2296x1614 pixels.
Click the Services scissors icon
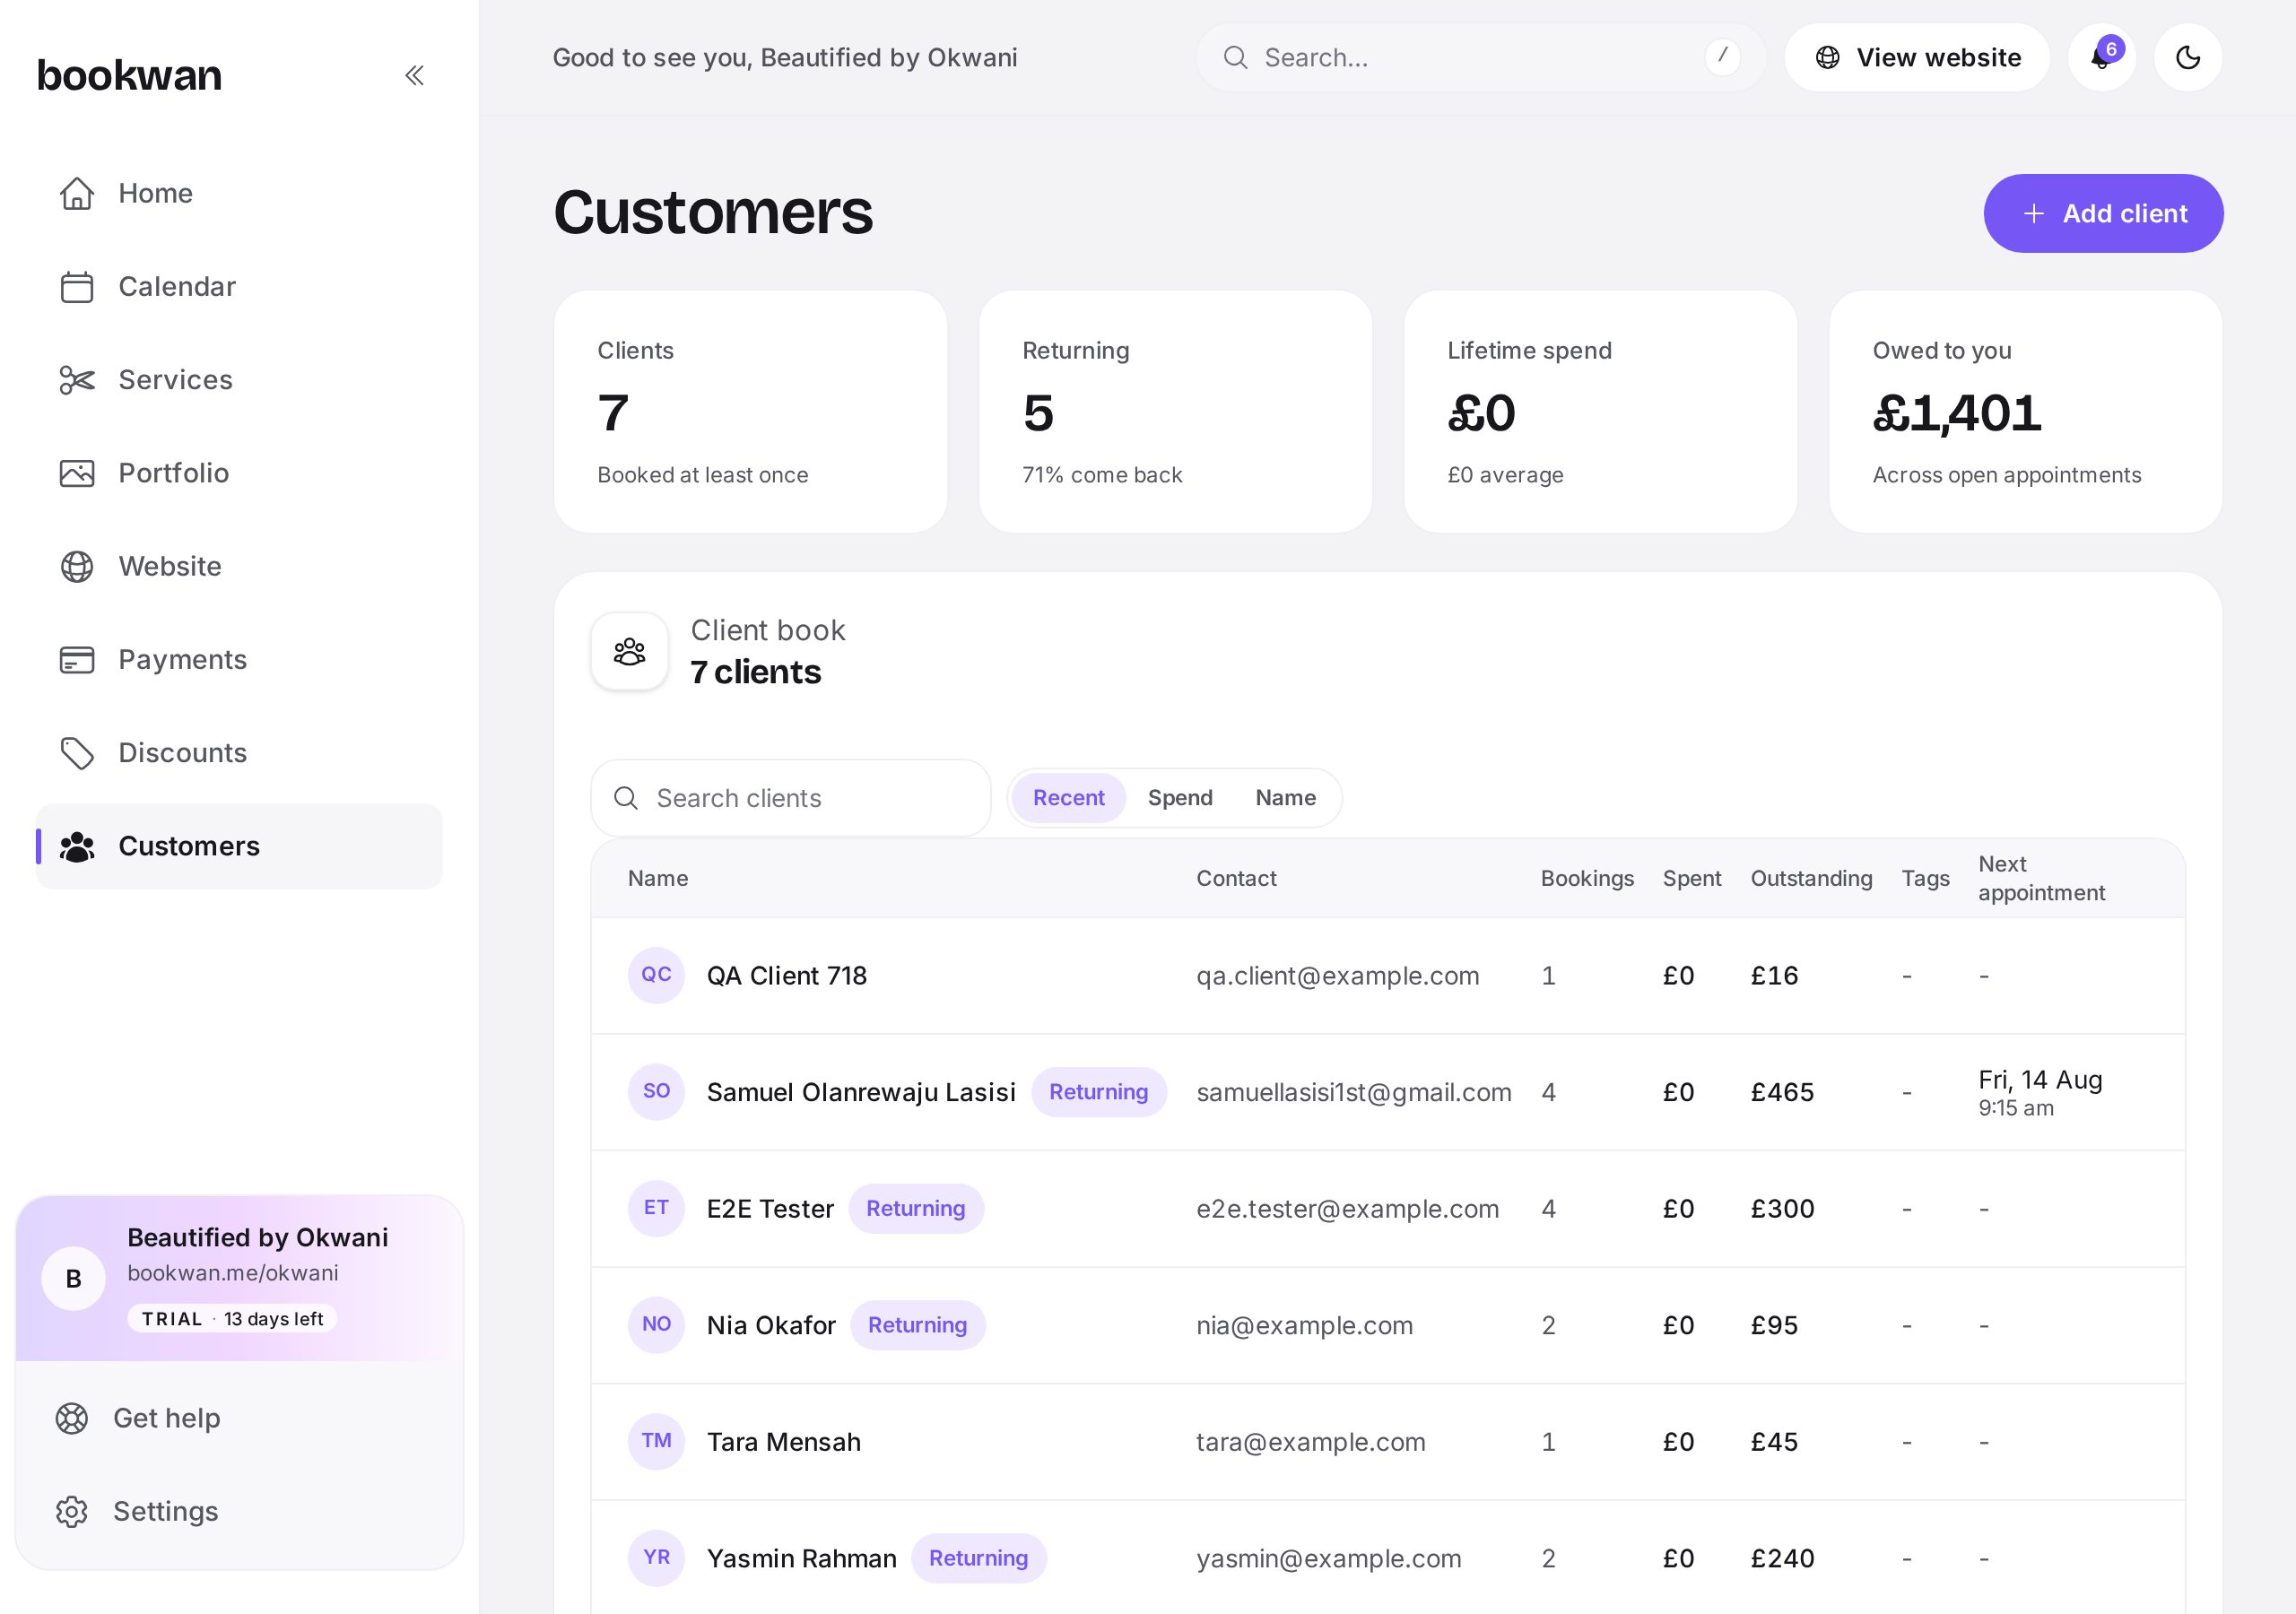click(77, 380)
